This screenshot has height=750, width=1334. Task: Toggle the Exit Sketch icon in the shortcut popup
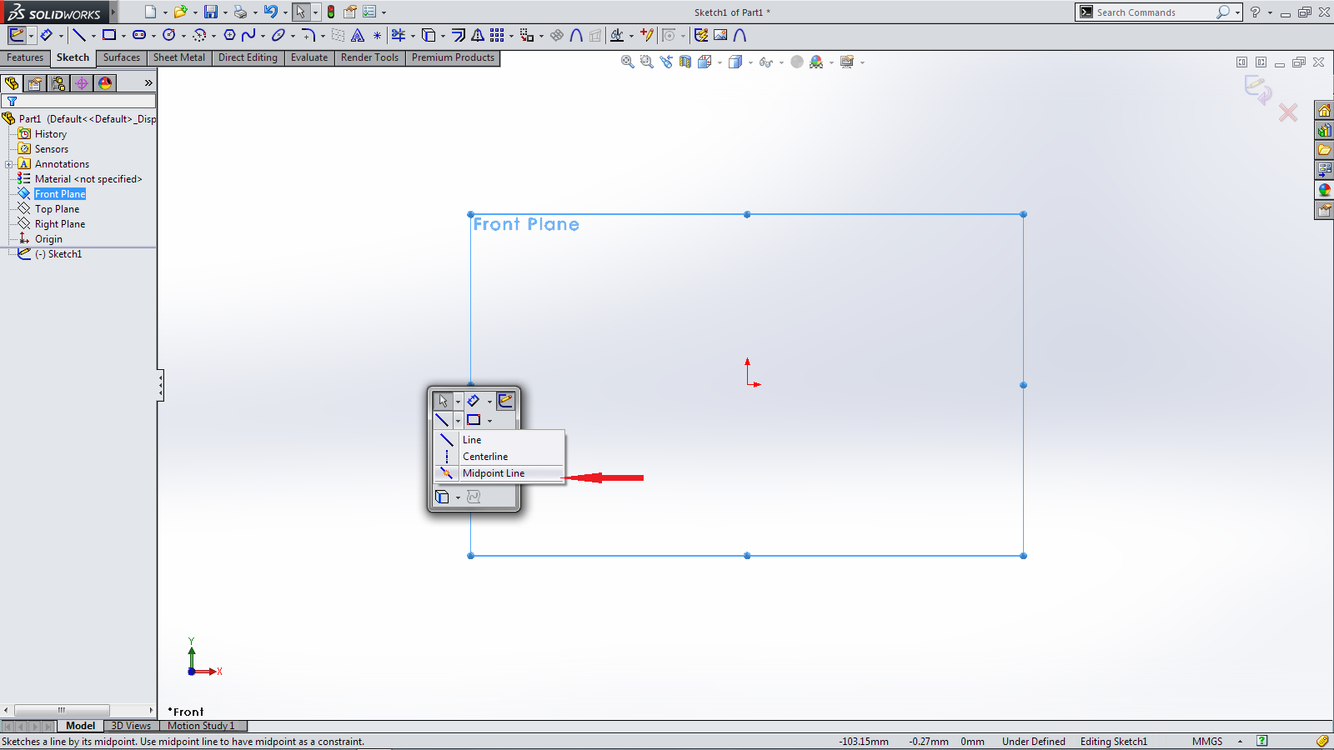(505, 401)
